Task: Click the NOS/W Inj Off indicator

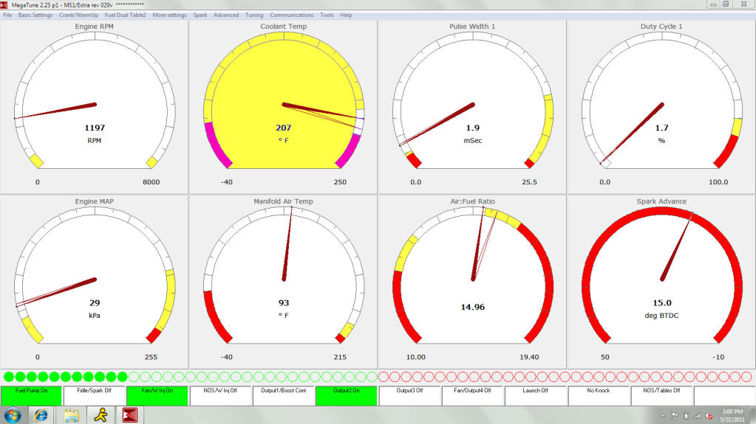Action: click(x=220, y=395)
